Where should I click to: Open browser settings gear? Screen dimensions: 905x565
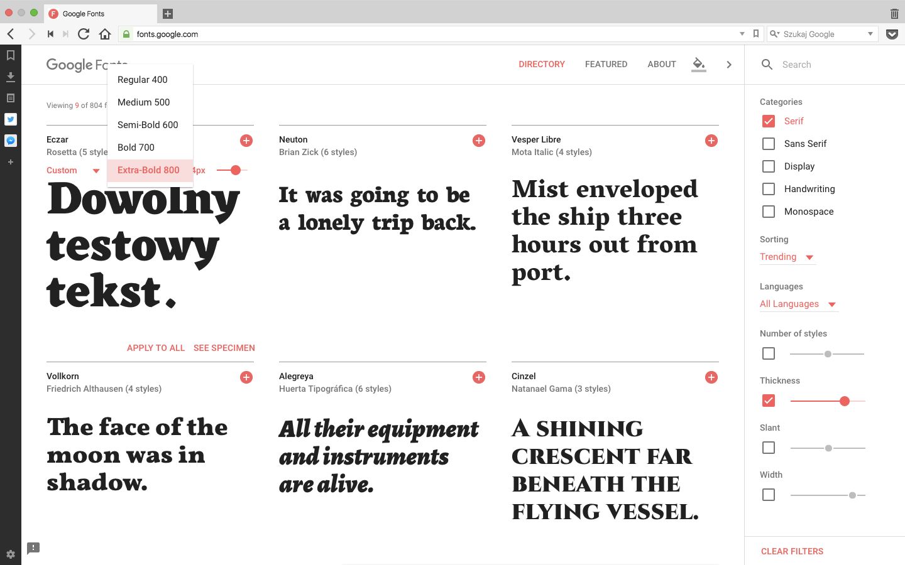(x=11, y=554)
